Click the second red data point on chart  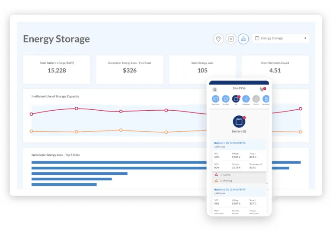[77, 109]
